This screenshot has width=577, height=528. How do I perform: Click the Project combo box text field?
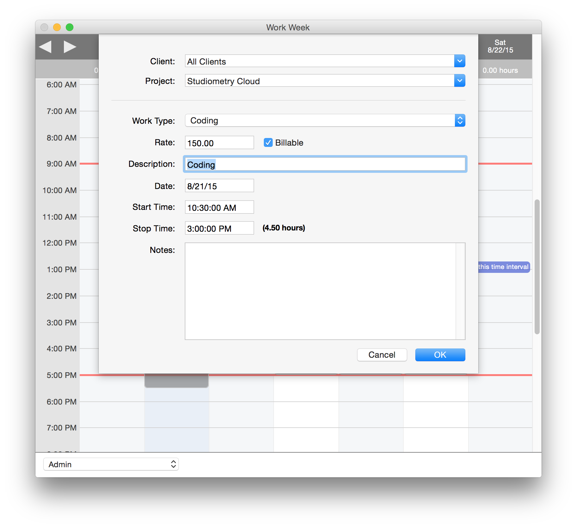320,81
